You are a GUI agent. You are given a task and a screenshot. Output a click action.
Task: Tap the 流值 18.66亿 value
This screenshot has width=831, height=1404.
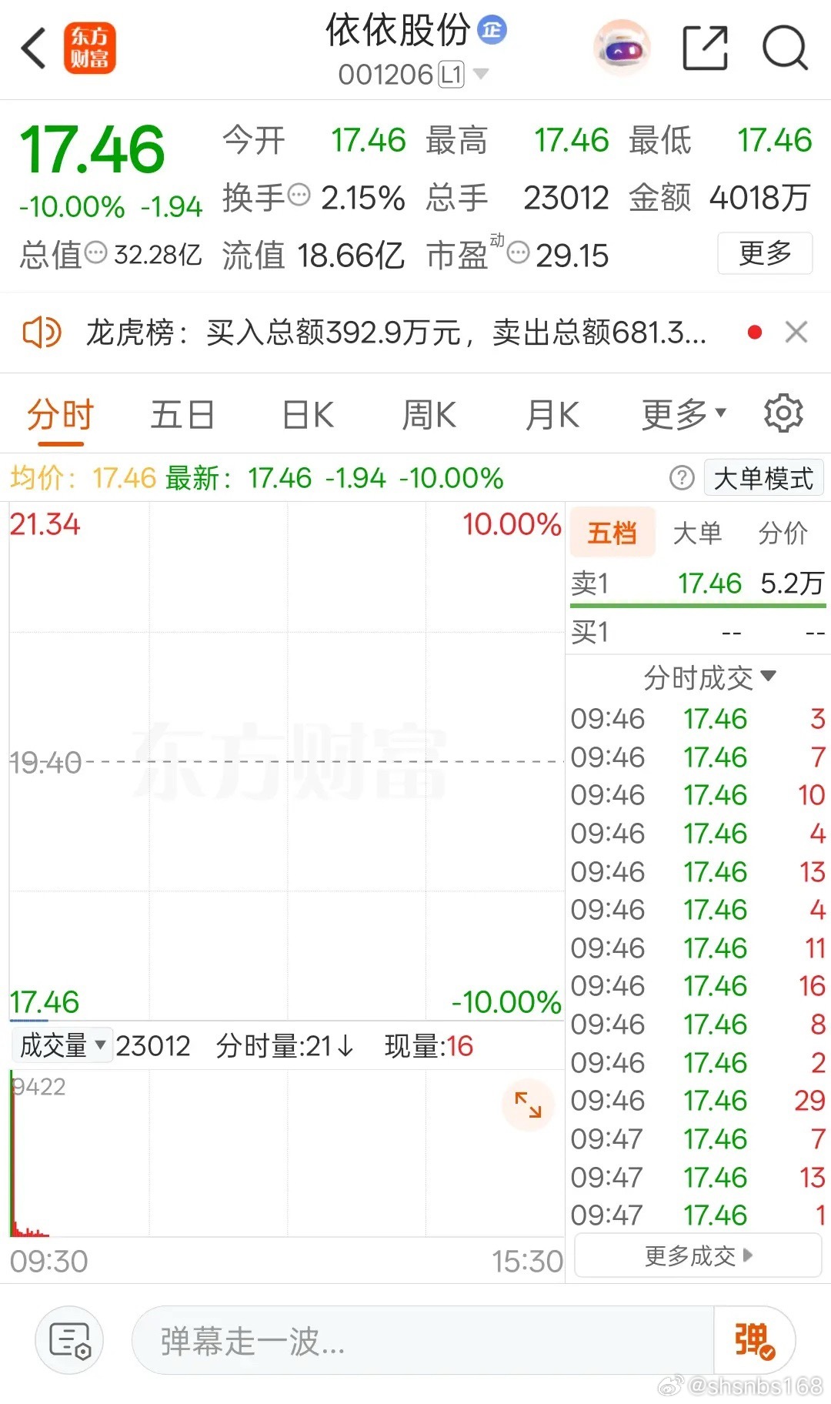click(x=351, y=255)
